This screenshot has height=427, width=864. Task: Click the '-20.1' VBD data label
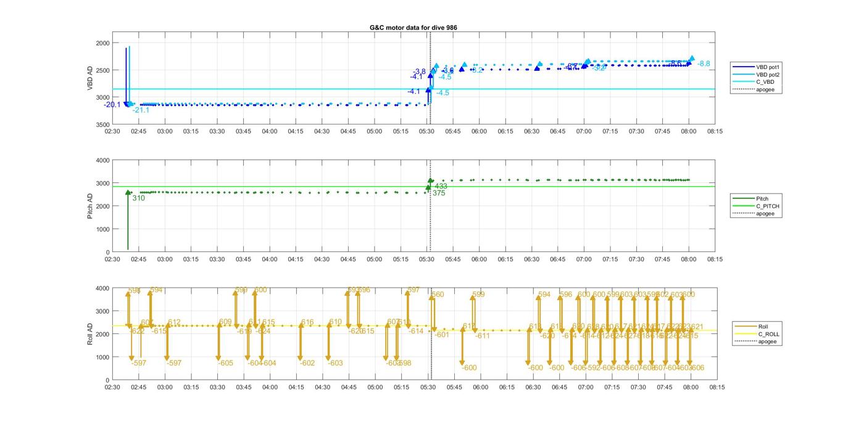(112, 105)
